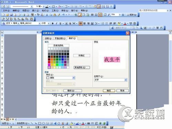Open the zoom percentage dropdown
Image resolution: width=172 pixels, height=129 pixels.
point(120,15)
